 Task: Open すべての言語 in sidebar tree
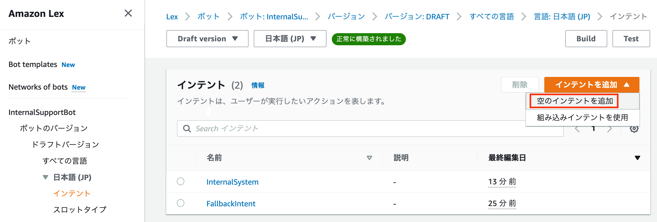[x=65, y=161]
